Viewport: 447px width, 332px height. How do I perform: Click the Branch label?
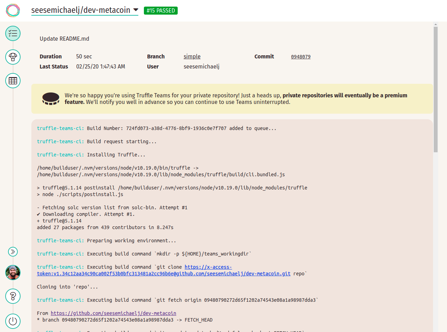click(156, 56)
